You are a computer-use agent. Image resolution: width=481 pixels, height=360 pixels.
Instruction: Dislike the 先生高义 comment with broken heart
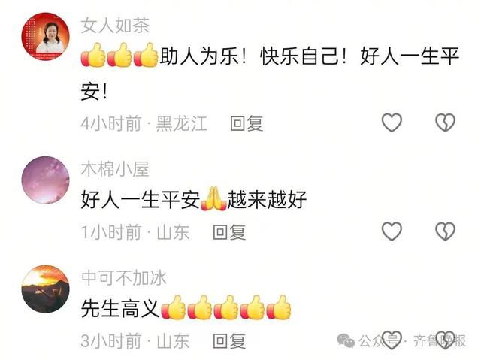(446, 340)
